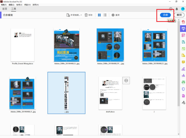Image resolution: width=186 pixels, height=138 pixels.
Task: Select the draft.docx page thumbnail
Action: [x=110, y=93]
